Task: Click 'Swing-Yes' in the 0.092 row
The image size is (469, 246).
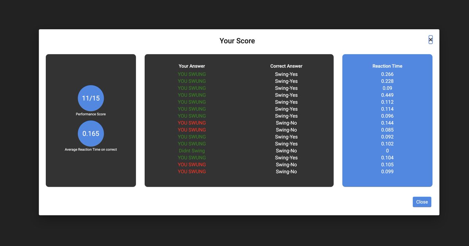Action: pyautogui.click(x=286, y=137)
